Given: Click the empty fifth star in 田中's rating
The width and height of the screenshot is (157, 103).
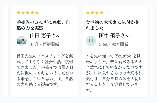Looking at the screenshot, I should (x=106, y=13).
